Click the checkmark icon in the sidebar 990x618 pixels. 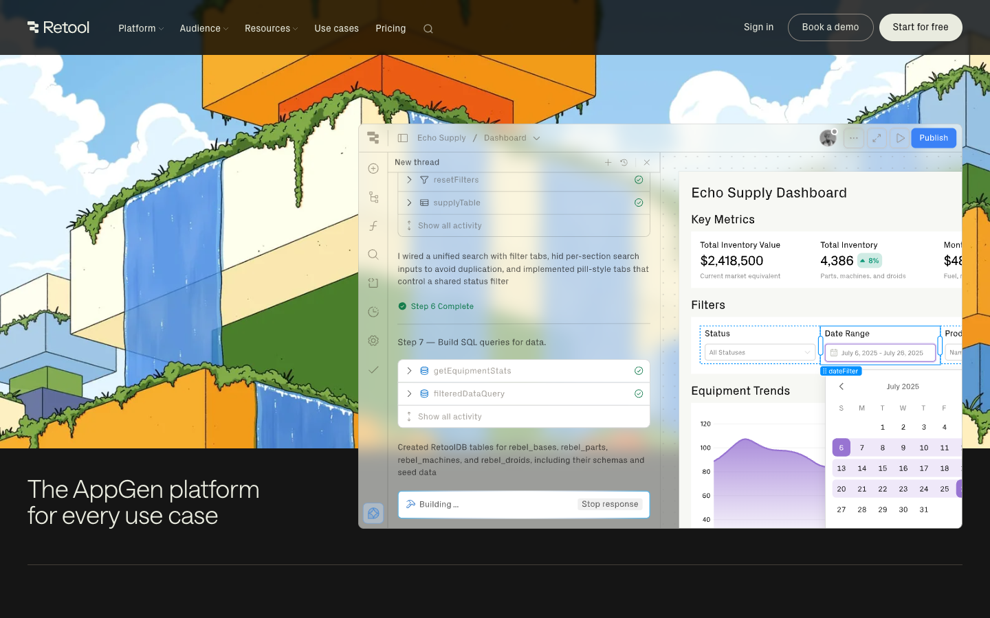point(373,369)
